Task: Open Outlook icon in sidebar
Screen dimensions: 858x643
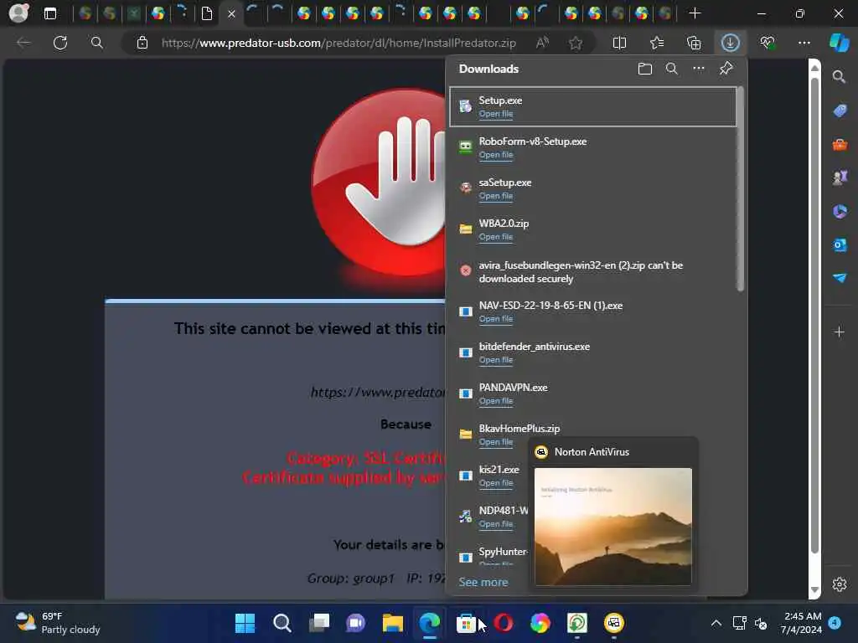Action: pos(840,244)
